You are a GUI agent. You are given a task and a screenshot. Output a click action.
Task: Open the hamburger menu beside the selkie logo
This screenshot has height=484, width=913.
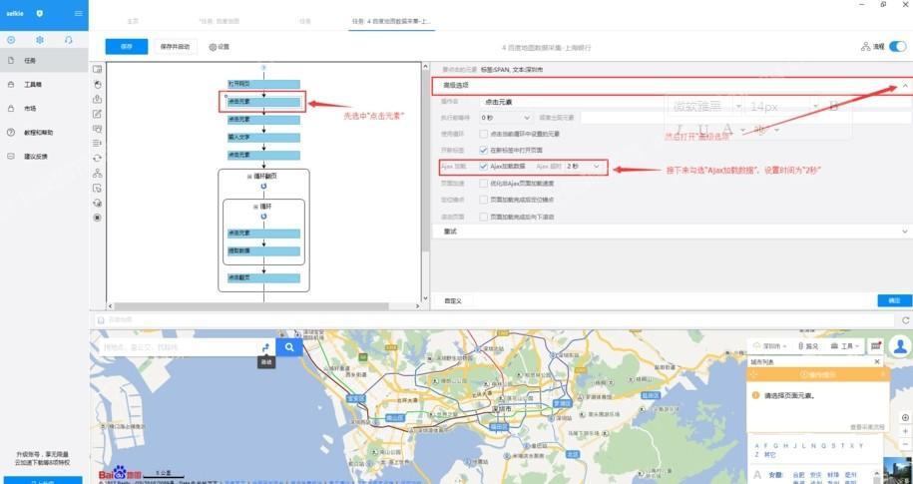79,13
